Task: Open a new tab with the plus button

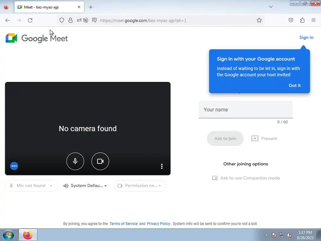Action: coord(91,7)
